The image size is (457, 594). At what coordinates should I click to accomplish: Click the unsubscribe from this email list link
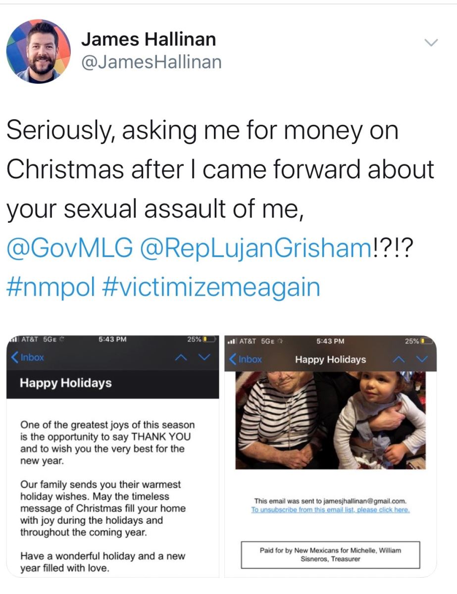(x=331, y=510)
